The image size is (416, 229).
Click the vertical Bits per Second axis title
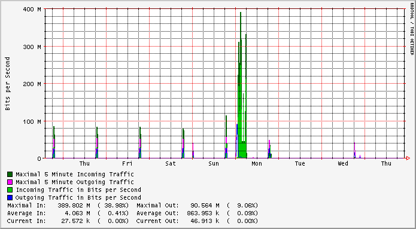(7, 84)
